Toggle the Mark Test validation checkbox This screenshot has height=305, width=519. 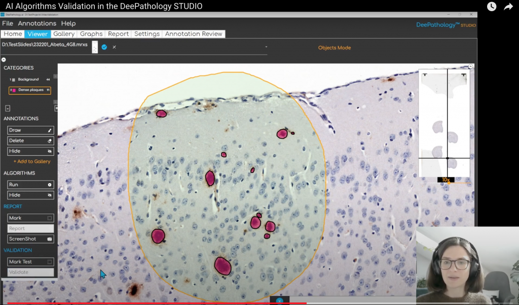point(49,262)
